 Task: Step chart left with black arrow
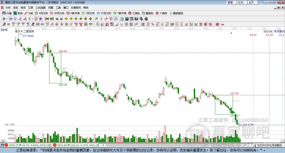pyautogui.click(x=57, y=19)
